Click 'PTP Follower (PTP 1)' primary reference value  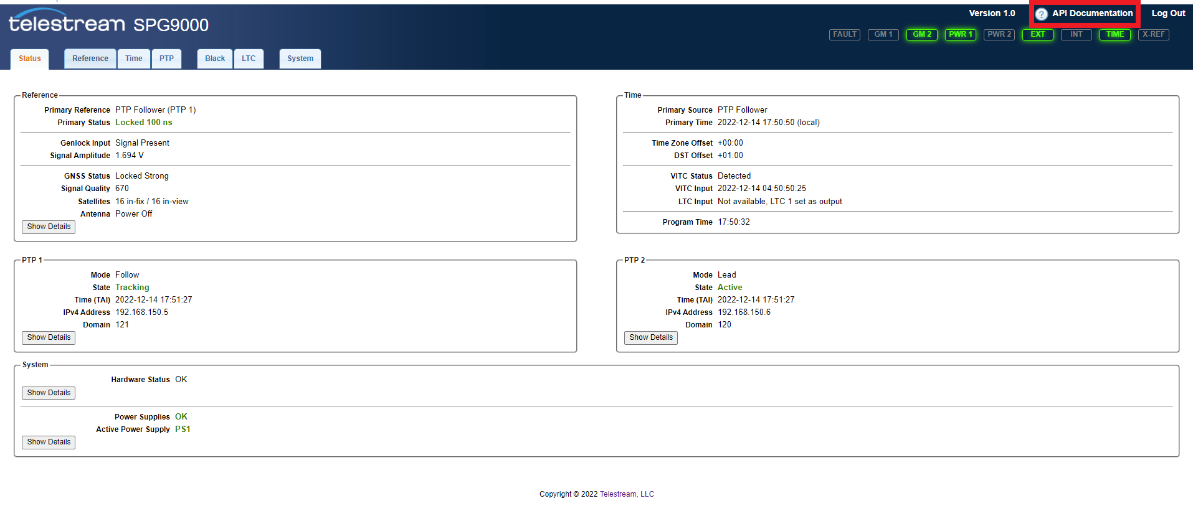pos(156,110)
